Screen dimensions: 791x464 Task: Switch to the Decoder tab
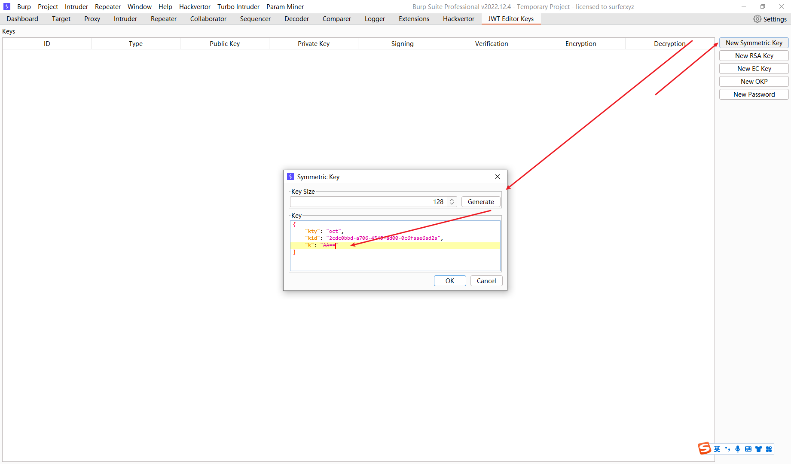296,19
